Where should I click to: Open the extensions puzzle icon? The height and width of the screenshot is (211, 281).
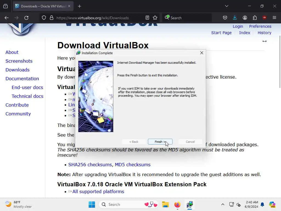(255, 18)
